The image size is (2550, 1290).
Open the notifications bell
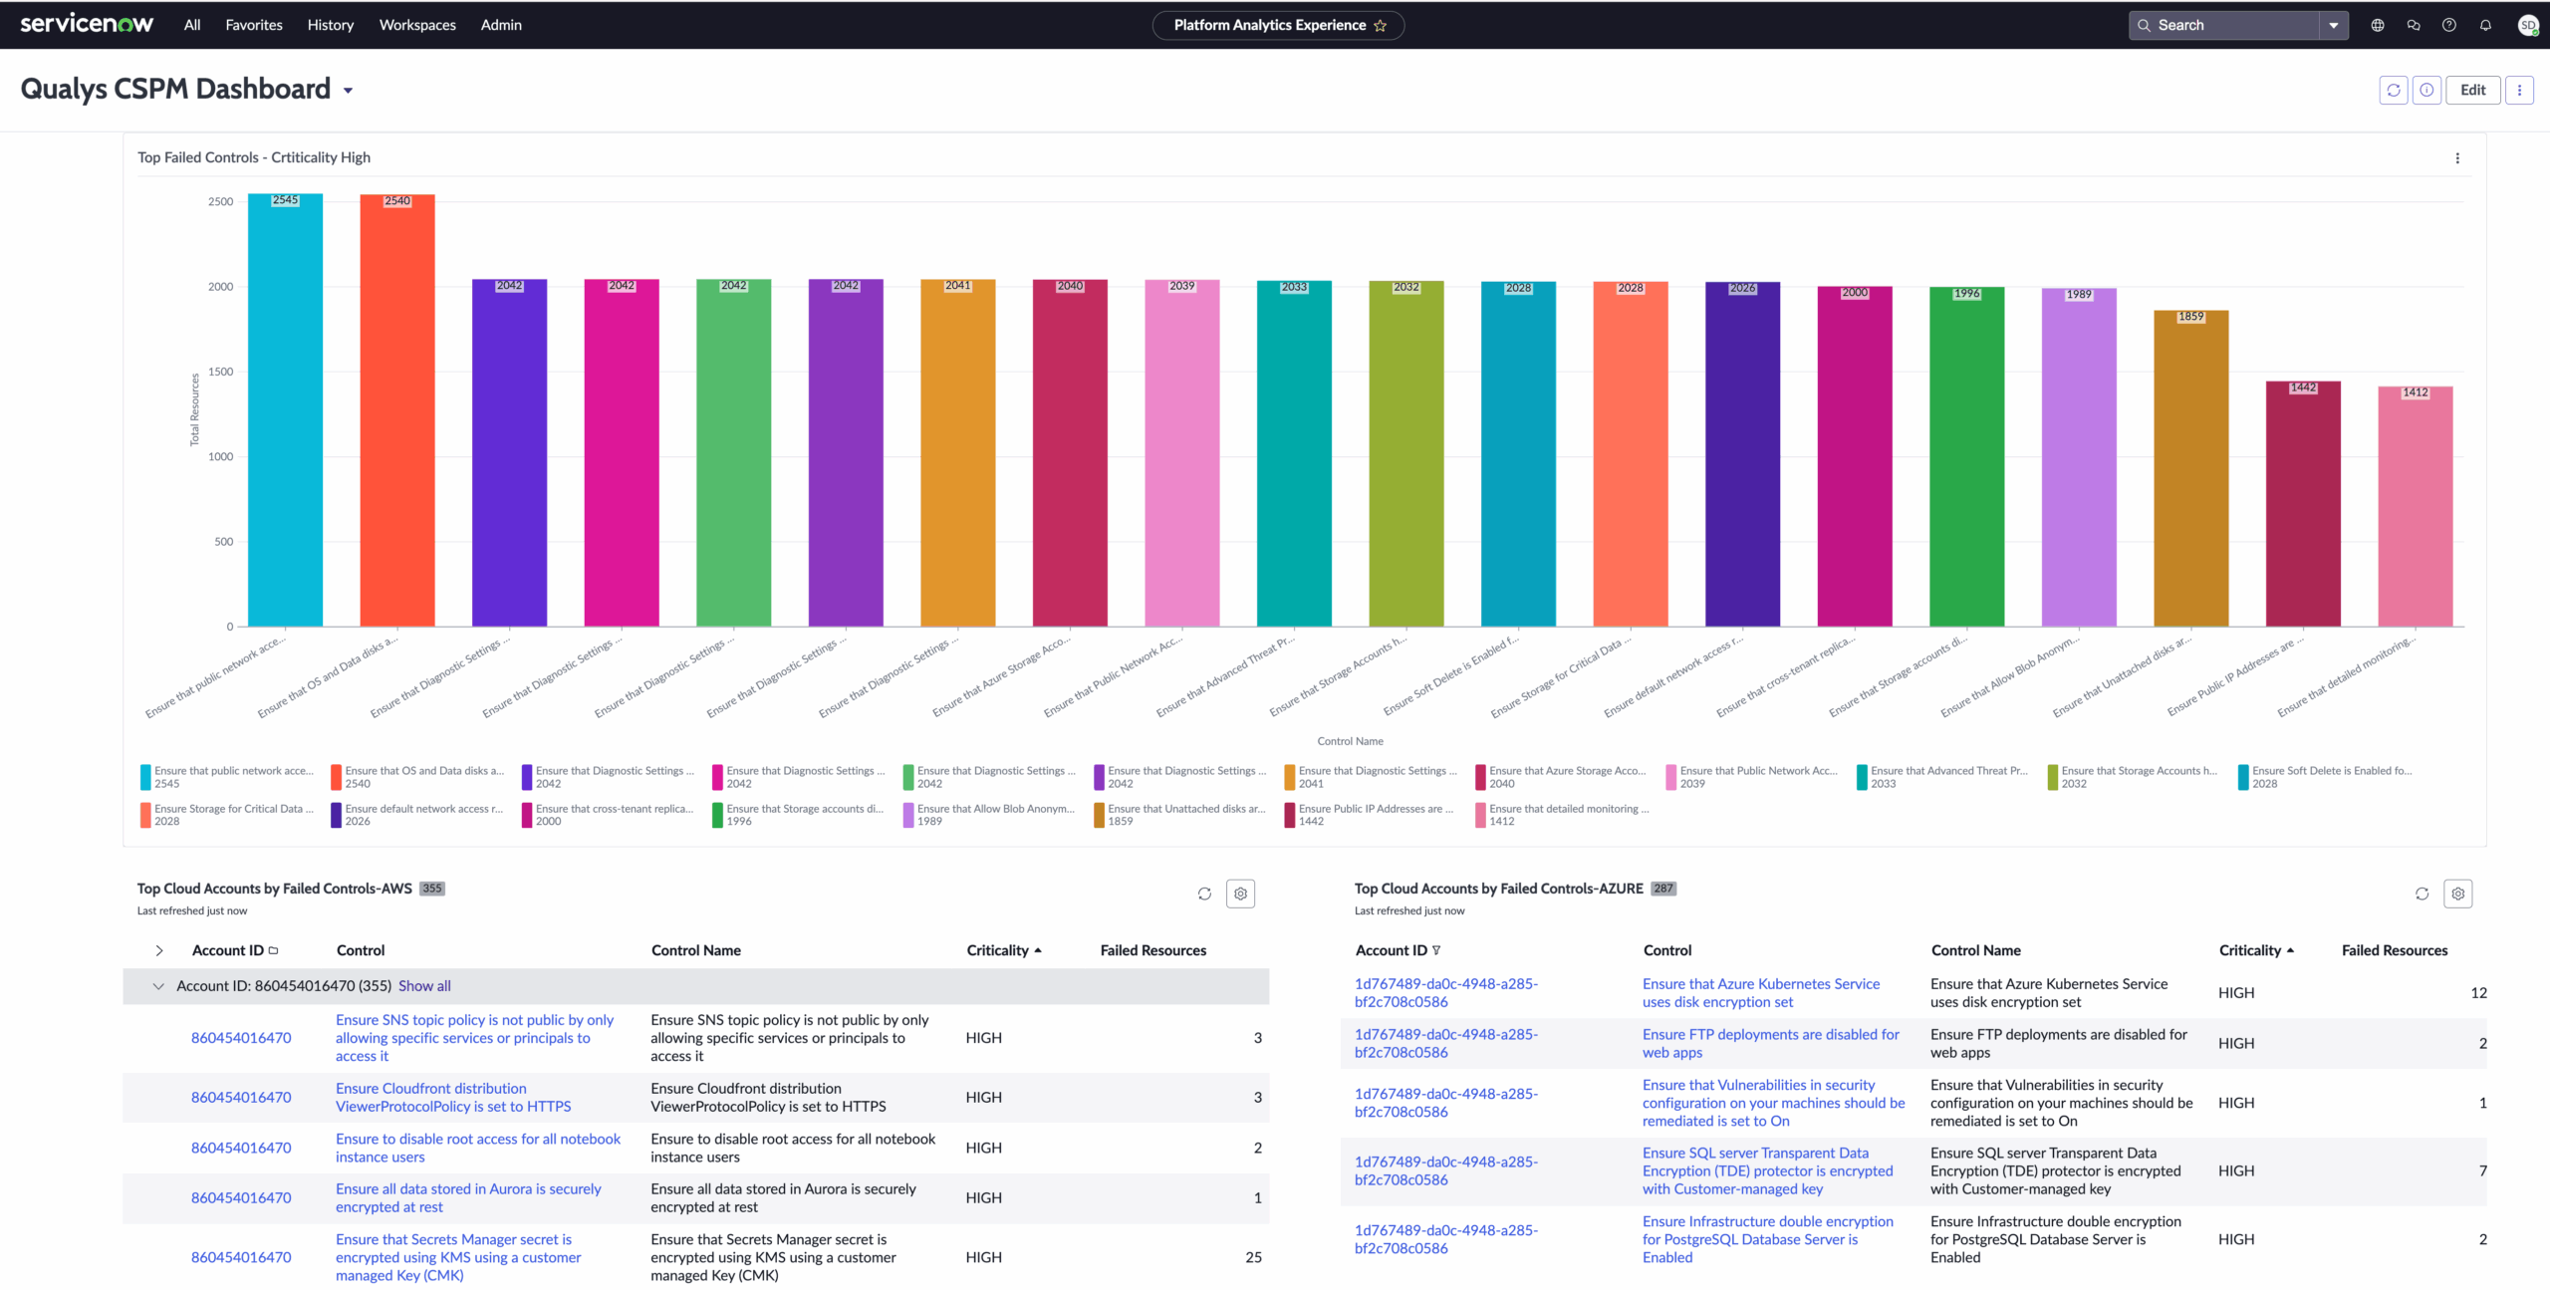[2485, 25]
